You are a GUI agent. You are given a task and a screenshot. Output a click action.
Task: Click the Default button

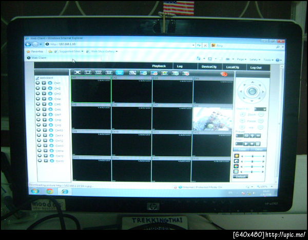(x=240, y=177)
